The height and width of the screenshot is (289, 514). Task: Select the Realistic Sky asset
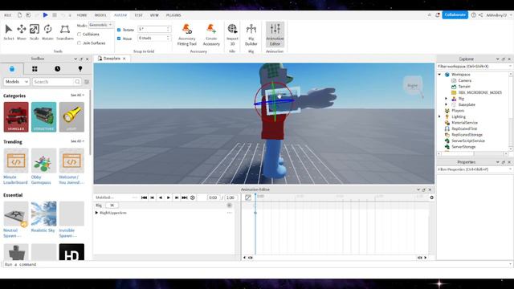tap(43, 217)
